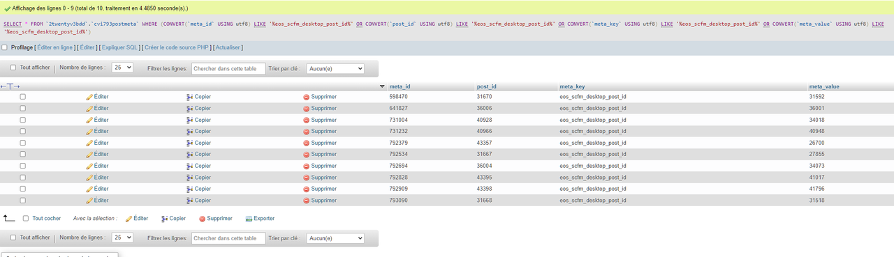Delete the row with meta_id 792534
The width and height of the screenshot is (894, 257).
point(319,155)
